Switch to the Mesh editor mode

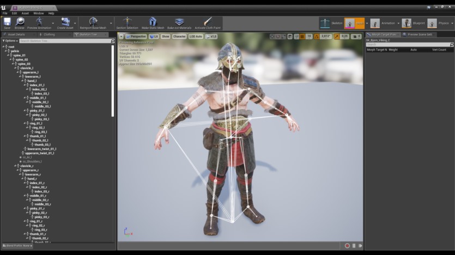(355, 23)
